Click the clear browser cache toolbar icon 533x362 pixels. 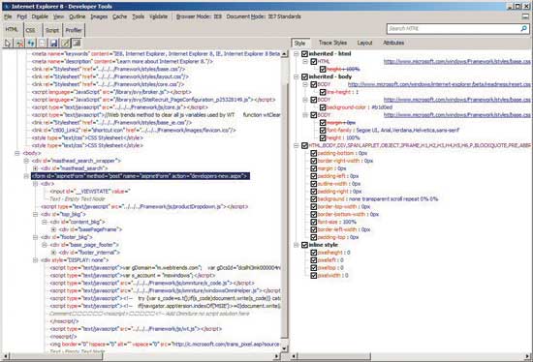point(19,44)
